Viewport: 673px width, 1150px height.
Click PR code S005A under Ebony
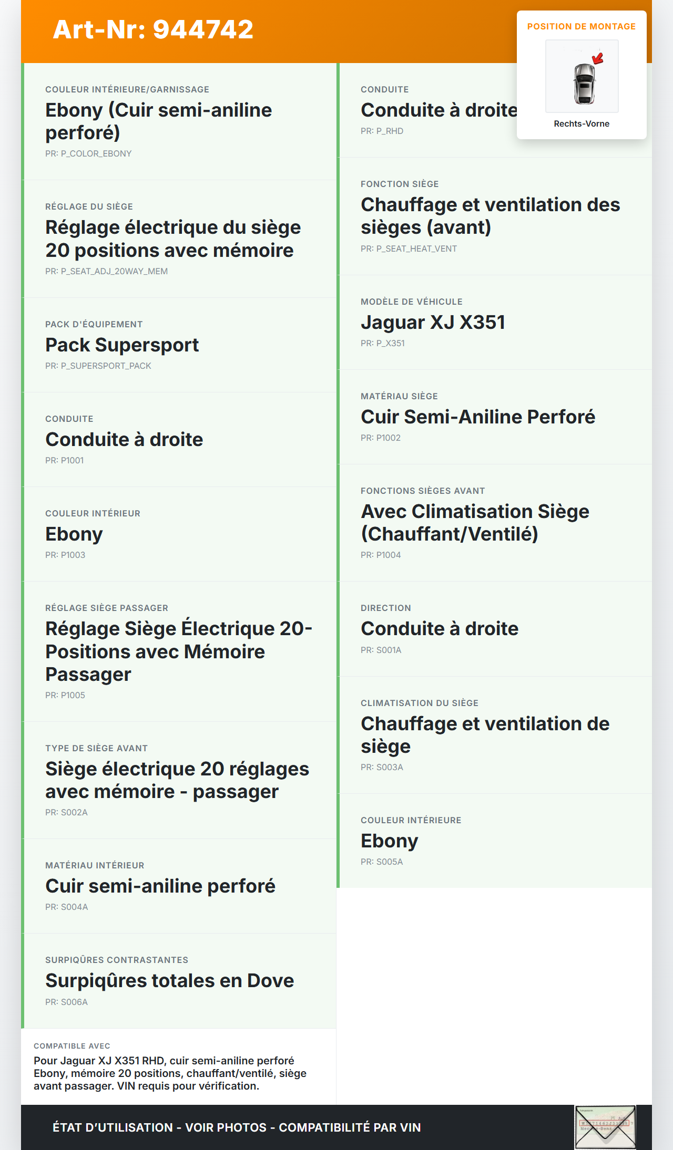click(x=382, y=862)
